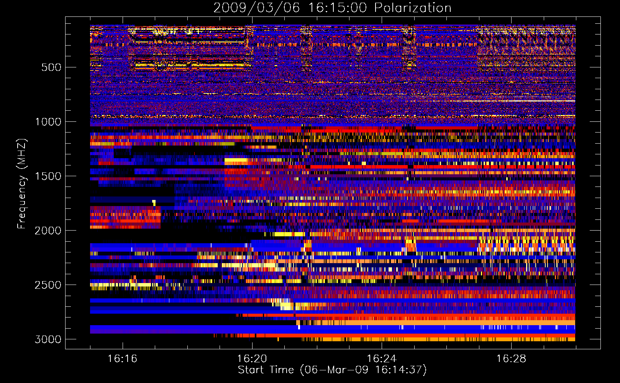Click the 2500 frequency tick label
Image resolution: width=620 pixels, height=383 pixels.
48,285
